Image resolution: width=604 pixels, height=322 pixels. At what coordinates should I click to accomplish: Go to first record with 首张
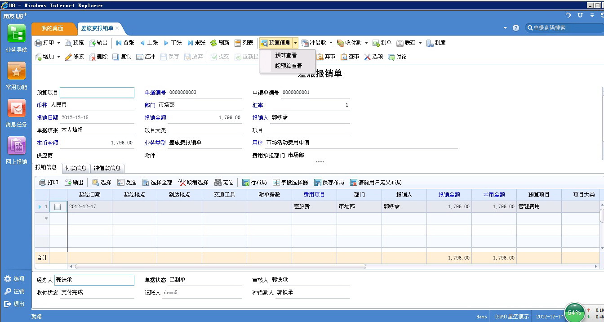[x=124, y=43]
